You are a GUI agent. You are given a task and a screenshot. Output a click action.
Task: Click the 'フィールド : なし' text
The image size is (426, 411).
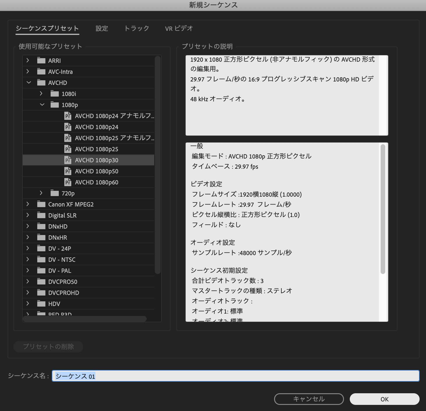click(x=216, y=225)
